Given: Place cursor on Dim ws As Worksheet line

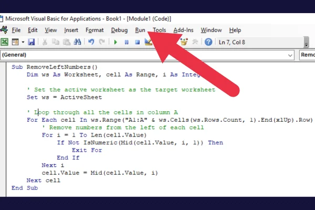Looking at the screenshot, I should pyautogui.click(x=114, y=75).
